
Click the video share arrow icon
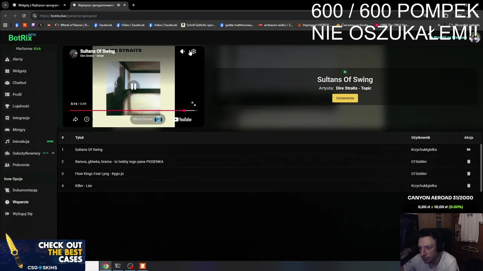pyautogui.click(x=75, y=119)
